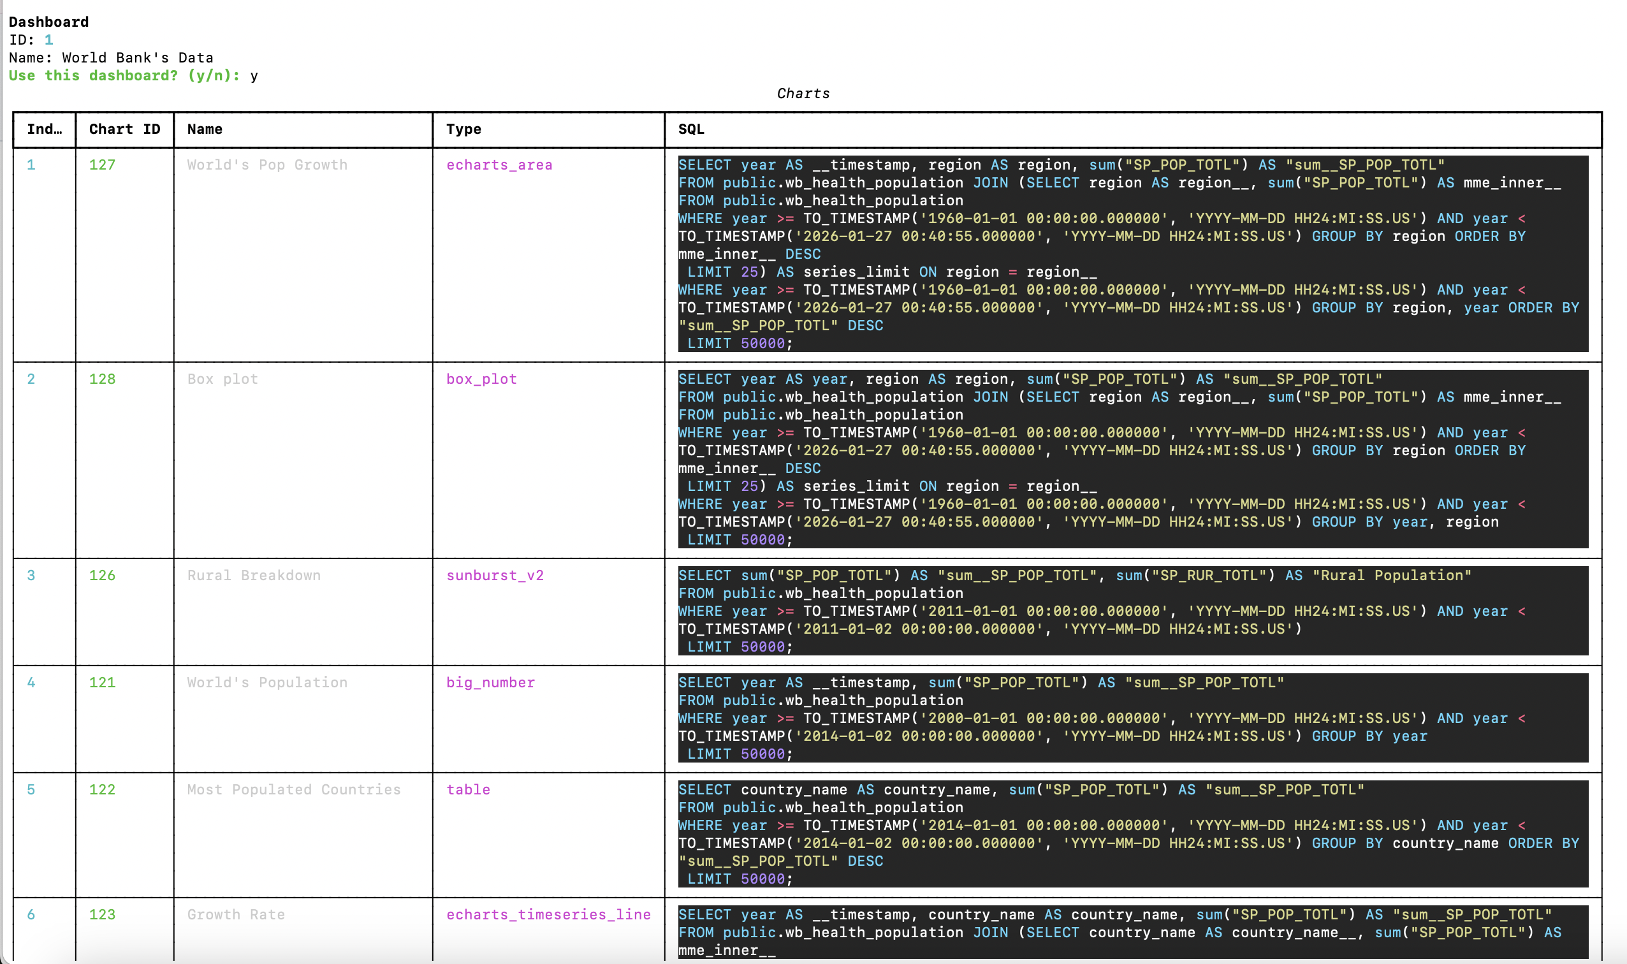Click the 'y' answer after 'Use this dashboard?'
1627x964 pixels.
pyautogui.click(x=253, y=75)
